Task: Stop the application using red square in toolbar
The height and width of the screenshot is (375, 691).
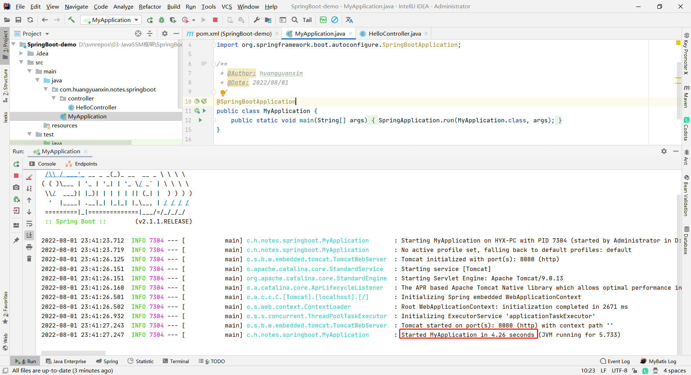Action: [215, 20]
